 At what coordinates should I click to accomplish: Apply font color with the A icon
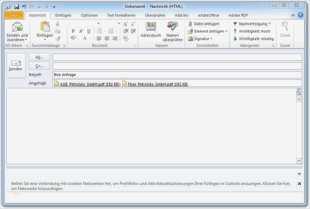(85, 38)
